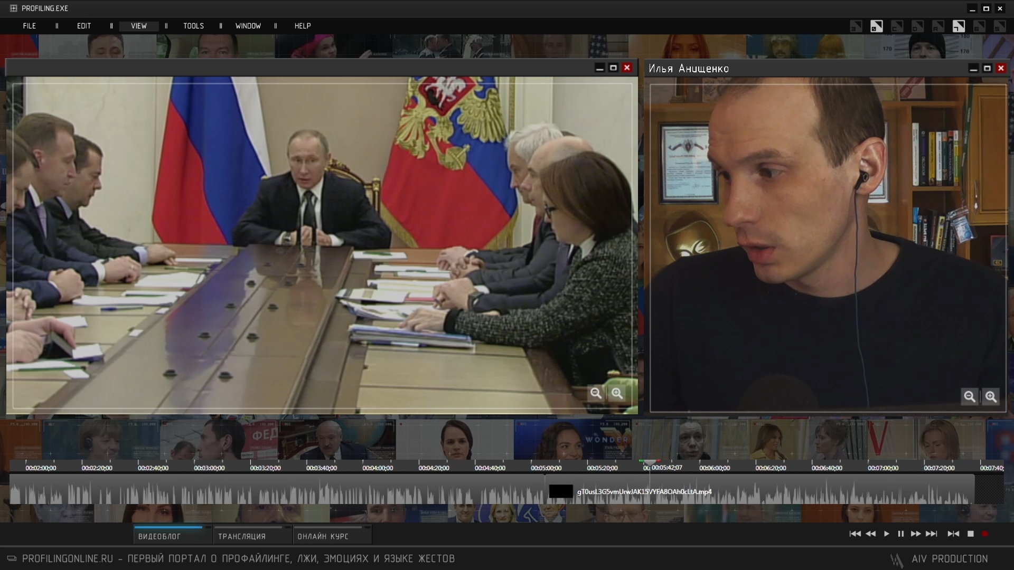Click the red record button
Screen dimensions: 1014x570
click(985, 534)
